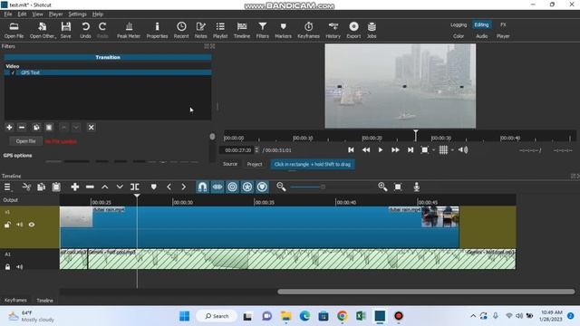Overwrite clip onto the track
The width and height of the screenshot is (580, 326).
120,187
